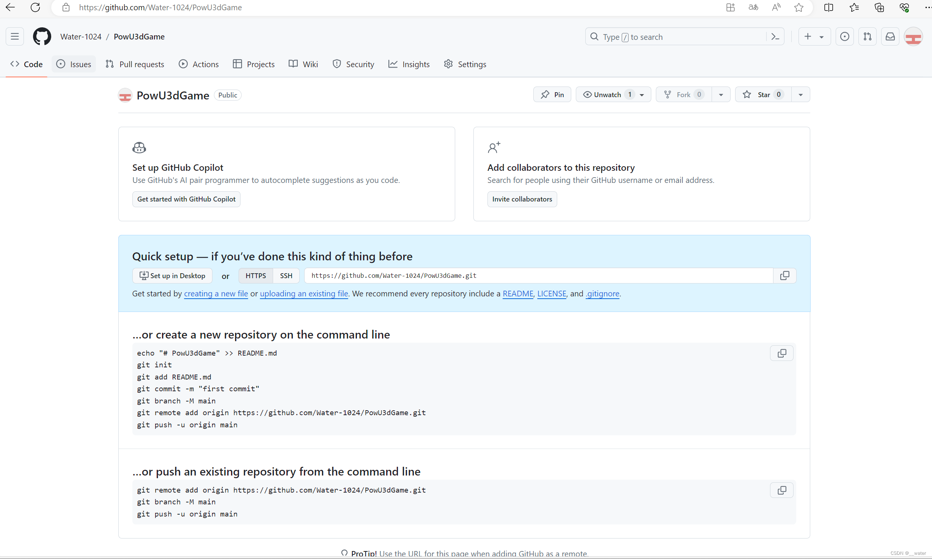The height and width of the screenshot is (559, 932).
Task: Copy the push existing repository commands
Action: click(x=781, y=491)
